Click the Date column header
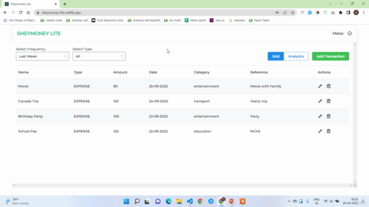The width and height of the screenshot is (369, 207). pos(153,72)
